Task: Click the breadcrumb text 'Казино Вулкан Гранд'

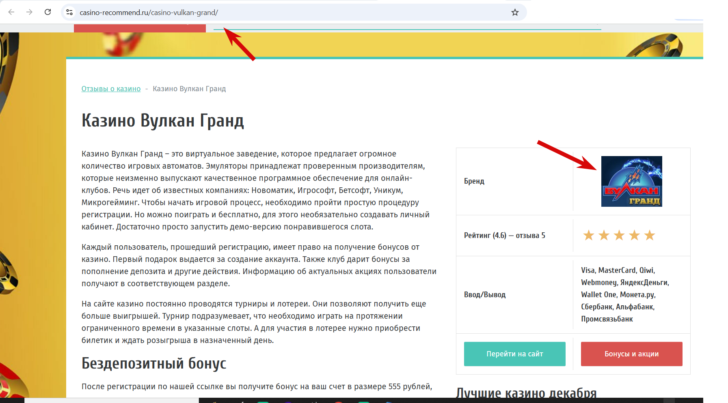Action: (189, 89)
